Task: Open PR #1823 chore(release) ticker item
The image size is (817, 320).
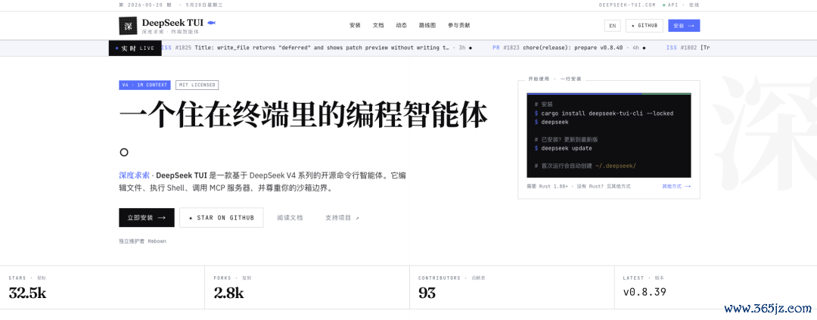Action: (x=568, y=48)
